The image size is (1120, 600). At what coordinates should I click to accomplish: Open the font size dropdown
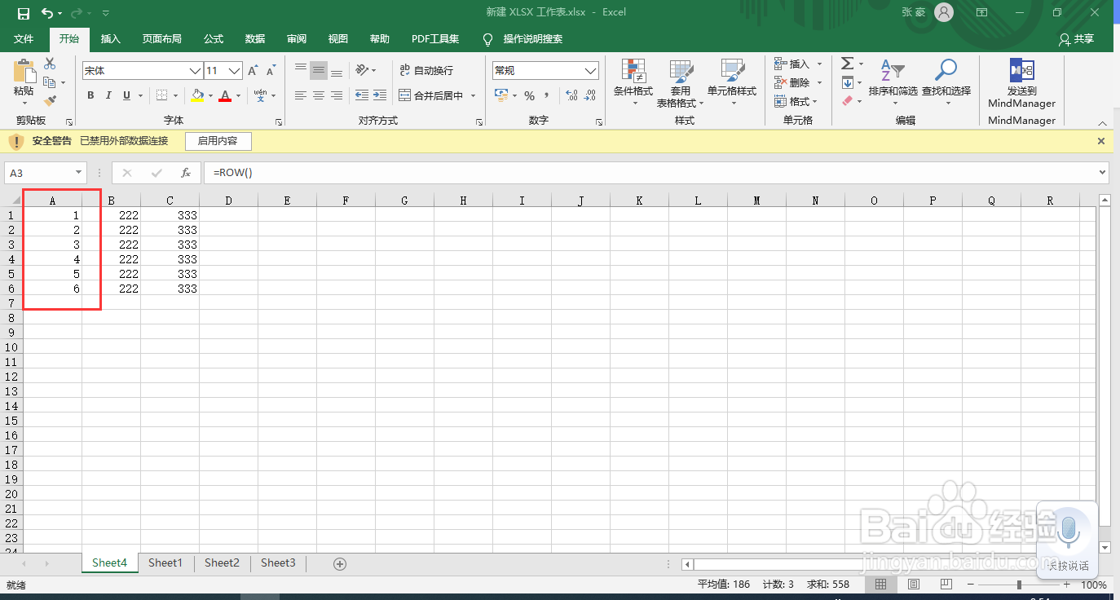[x=235, y=71]
